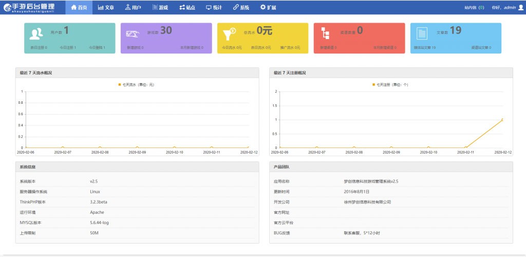Click the gamepad icon in the 游戏数 card

click(x=133, y=34)
